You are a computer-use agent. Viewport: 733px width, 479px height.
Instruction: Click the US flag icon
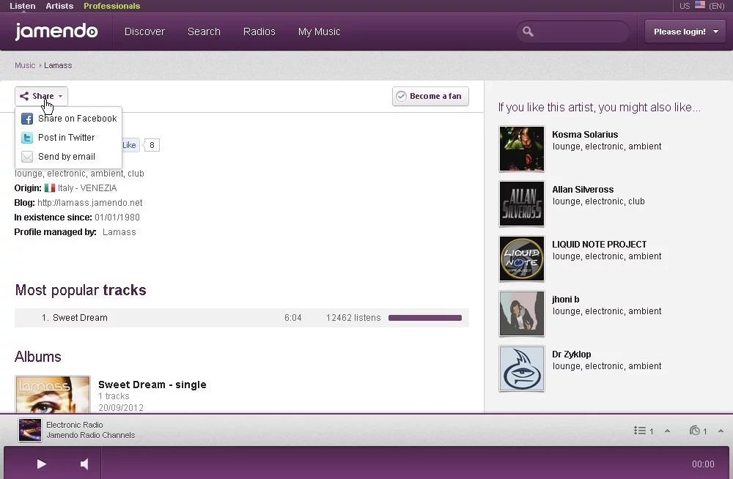(x=700, y=5)
